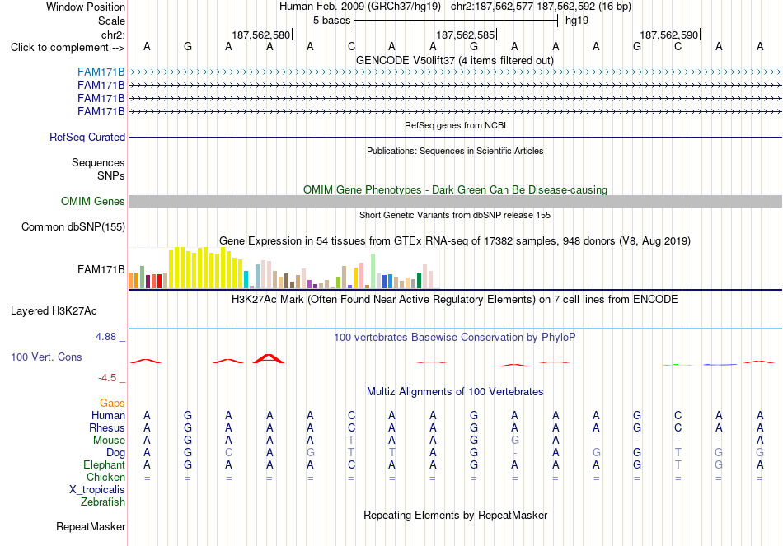Image resolution: width=783 pixels, height=546 pixels.
Task: Click the Gaps label in Multiz alignment
Action: click(112, 403)
